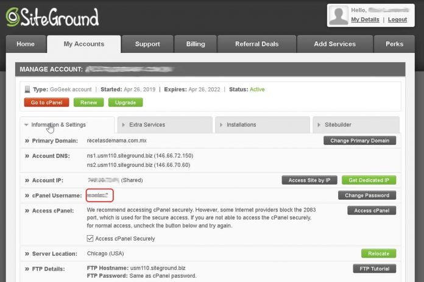Click Change Primary Domain button
The width and height of the screenshot is (424, 282).
click(x=359, y=141)
